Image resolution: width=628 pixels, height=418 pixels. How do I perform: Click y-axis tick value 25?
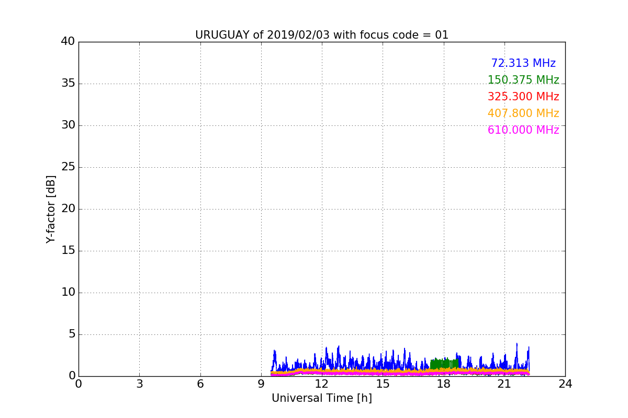tap(68, 167)
